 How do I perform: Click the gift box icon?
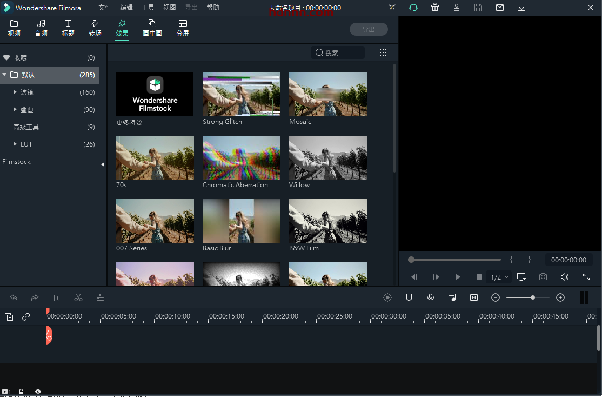click(435, 8)
